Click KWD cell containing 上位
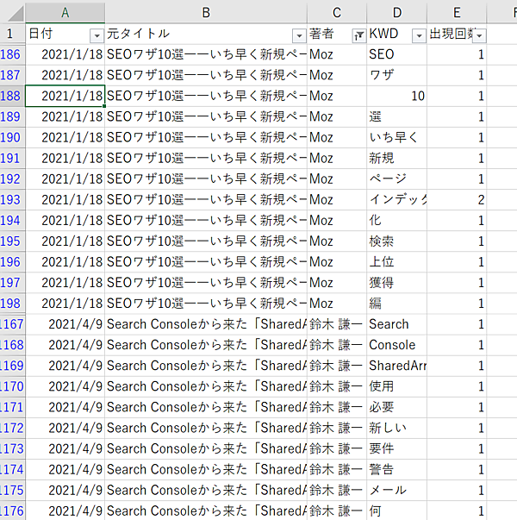This screenshot has height=520, width=517. (397, 262)
